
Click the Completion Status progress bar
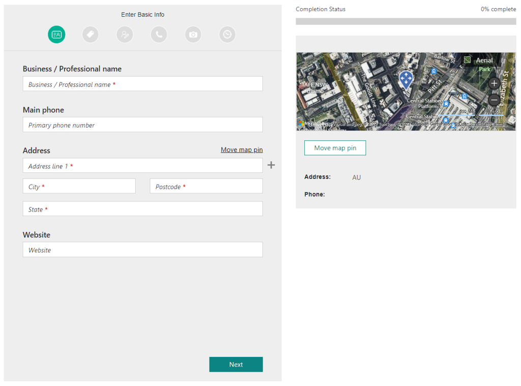[406, 21]
